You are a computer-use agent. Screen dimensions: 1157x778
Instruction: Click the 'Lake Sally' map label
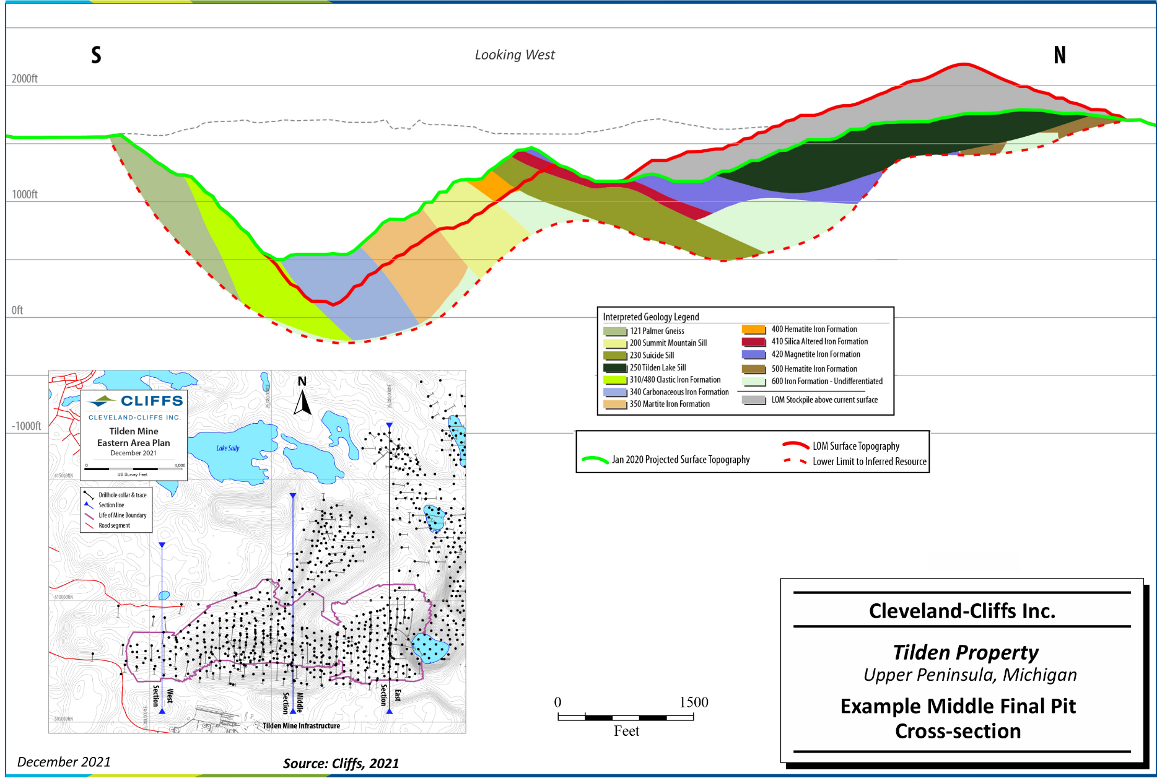[228, 448]
